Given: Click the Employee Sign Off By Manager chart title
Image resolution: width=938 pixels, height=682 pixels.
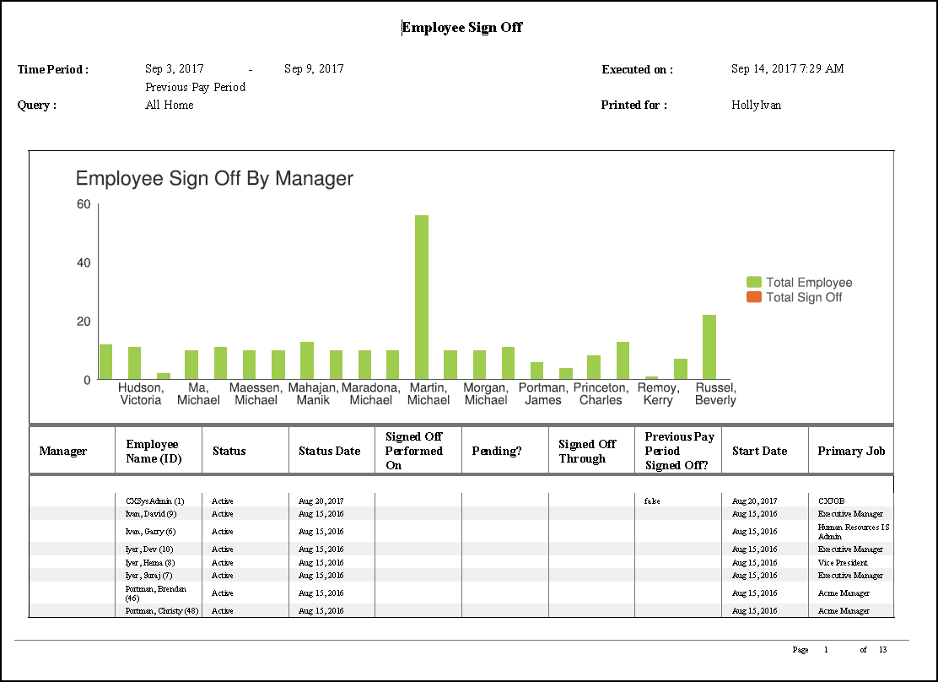Looking at the screenshot, I should (x=213, y=179).
